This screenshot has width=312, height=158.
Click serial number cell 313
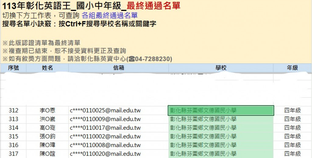(x=13, y=119)
